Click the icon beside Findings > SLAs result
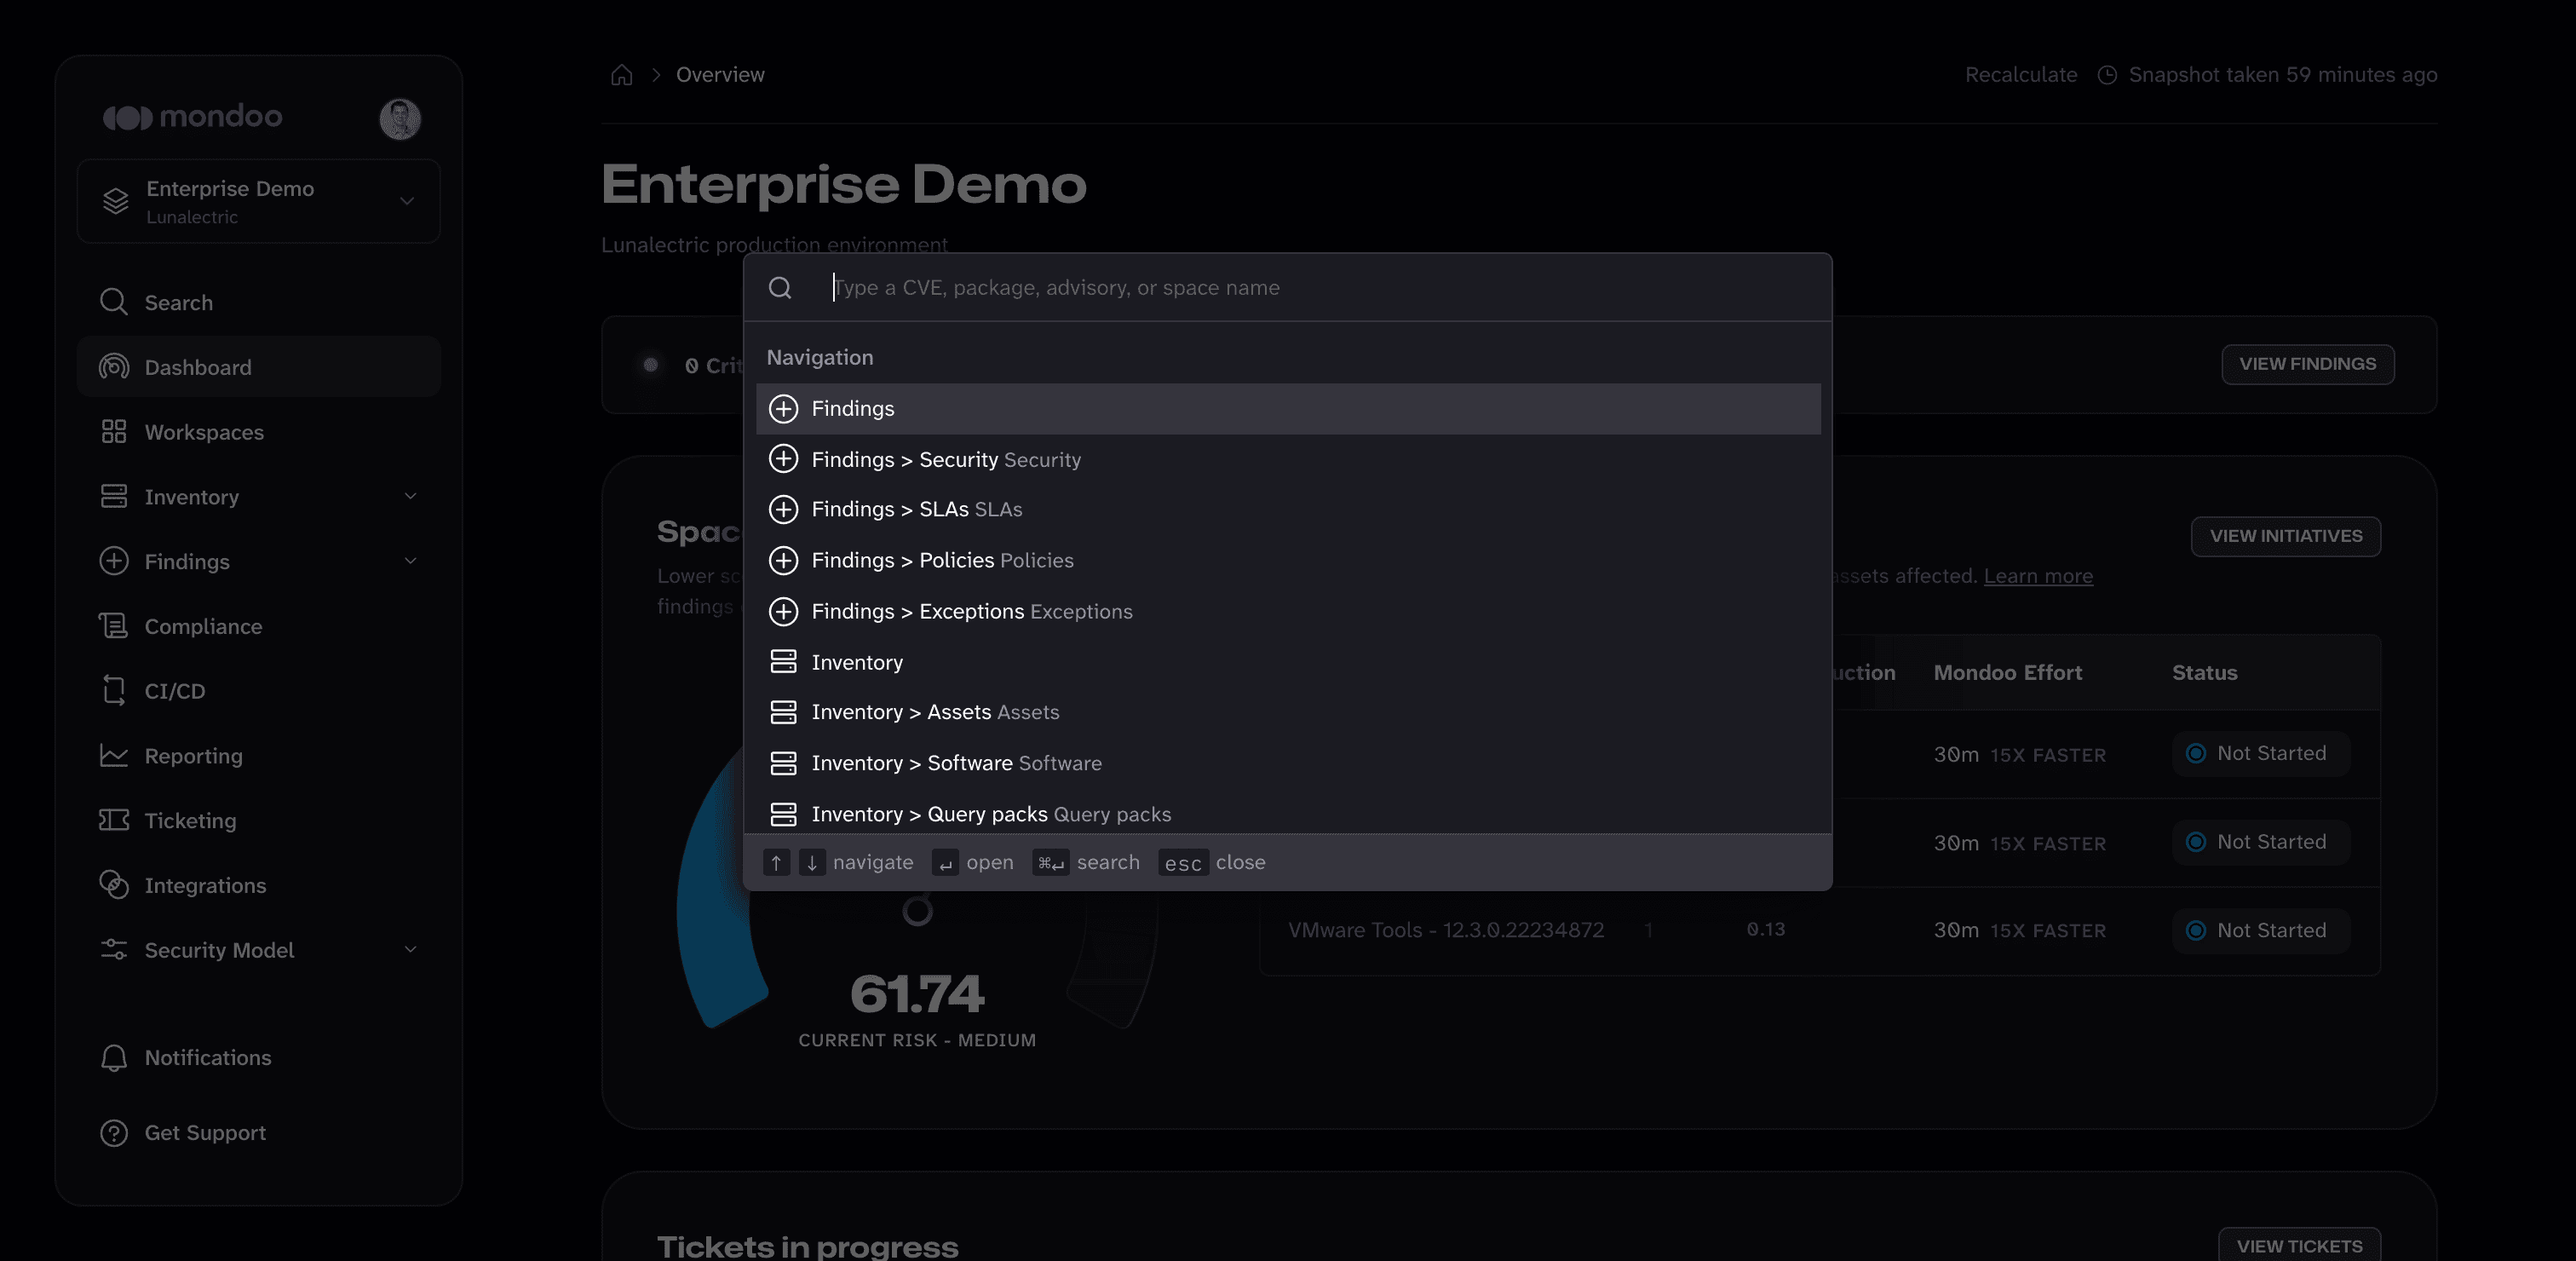The width and height of the screenshot is (2576, 1261). coord(783,510)
